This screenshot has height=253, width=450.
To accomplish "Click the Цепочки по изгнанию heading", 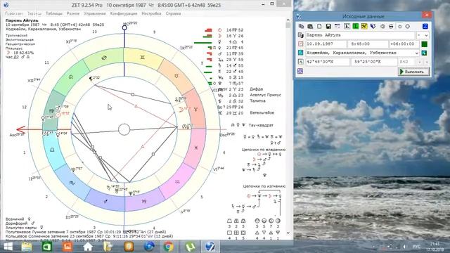I will point(264,186).
